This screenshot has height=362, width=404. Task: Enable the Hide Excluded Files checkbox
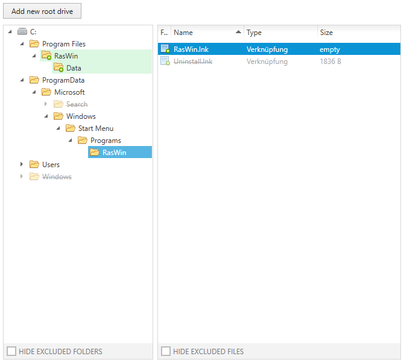(x=165, y=351)
